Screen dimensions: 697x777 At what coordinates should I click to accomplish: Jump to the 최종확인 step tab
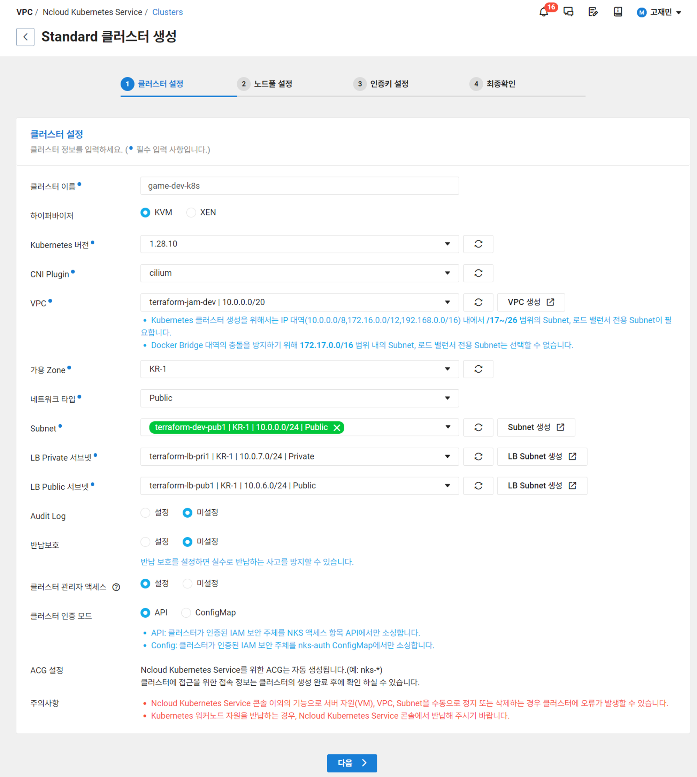[x=500, y=84]
